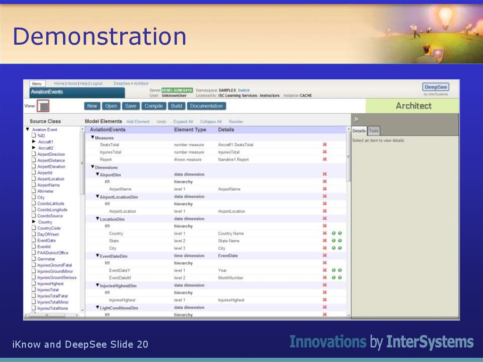
Task: Collapse the LocationDim dimension
Action: pos(97,219)
